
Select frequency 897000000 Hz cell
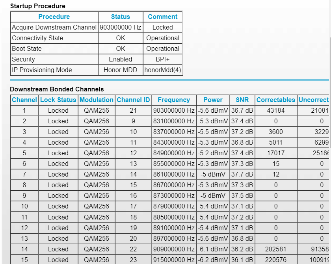point(174,238)
